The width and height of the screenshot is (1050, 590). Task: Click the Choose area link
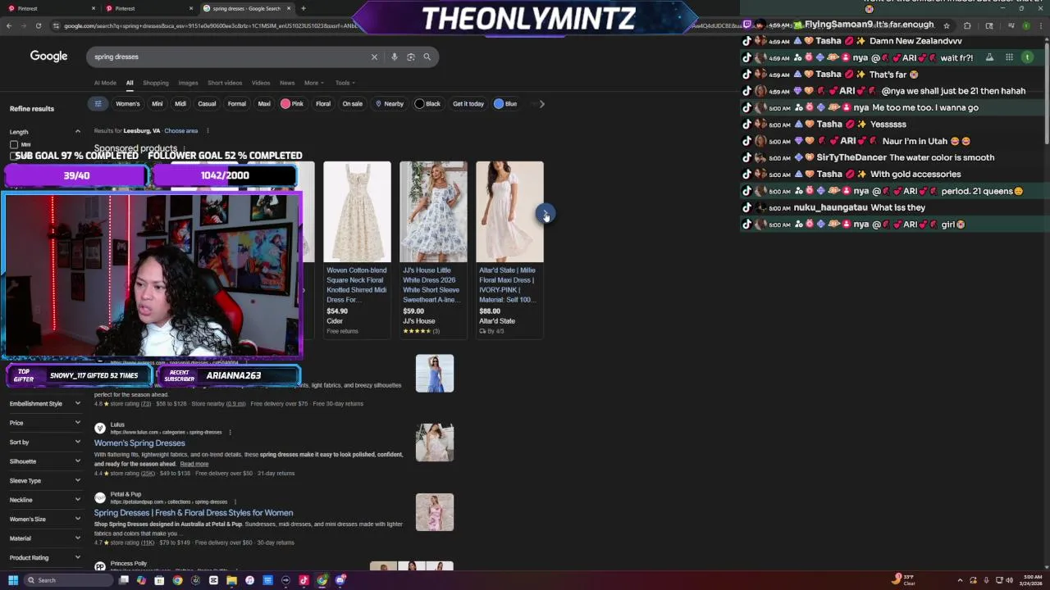click(x=180, y=131)
